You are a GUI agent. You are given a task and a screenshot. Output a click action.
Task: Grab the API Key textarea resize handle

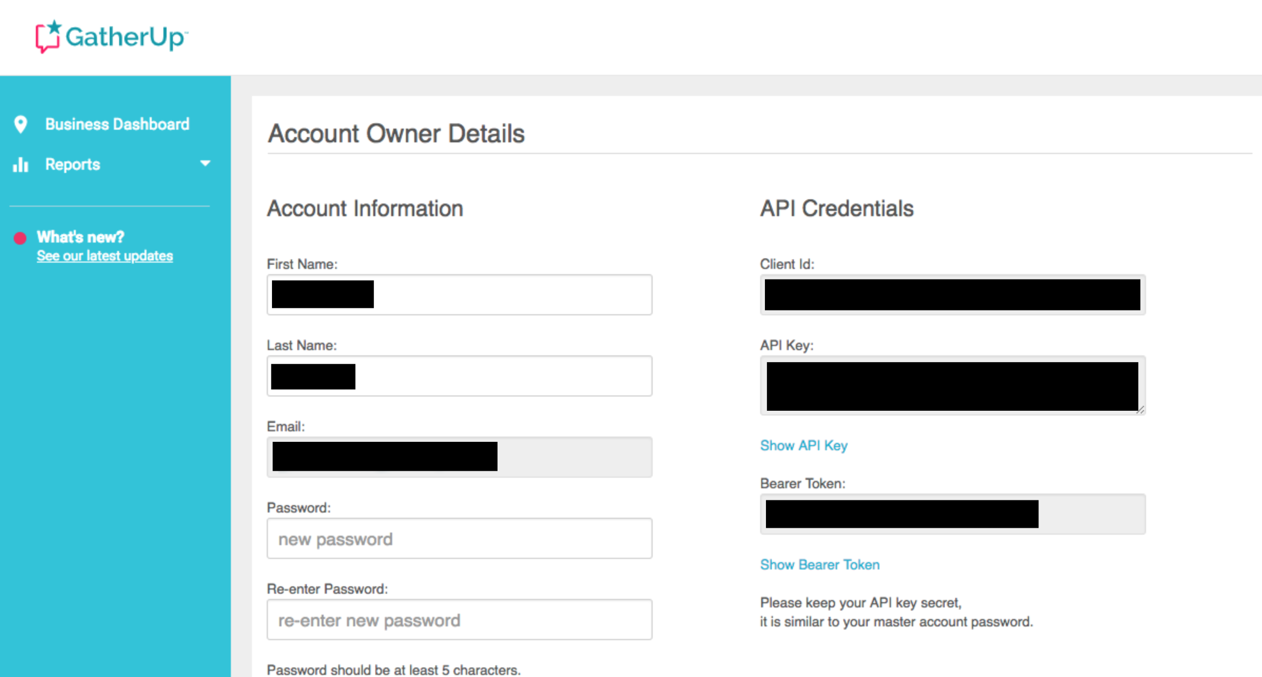click(1140, 410)
